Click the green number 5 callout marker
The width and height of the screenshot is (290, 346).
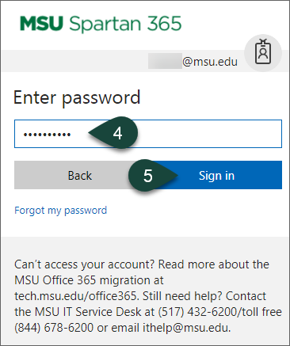(152, 176)
